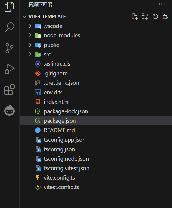This screenshot has height=208, width=172.
Task: Open the Explorer view in activity bar
Action: [x=9, y=7]
